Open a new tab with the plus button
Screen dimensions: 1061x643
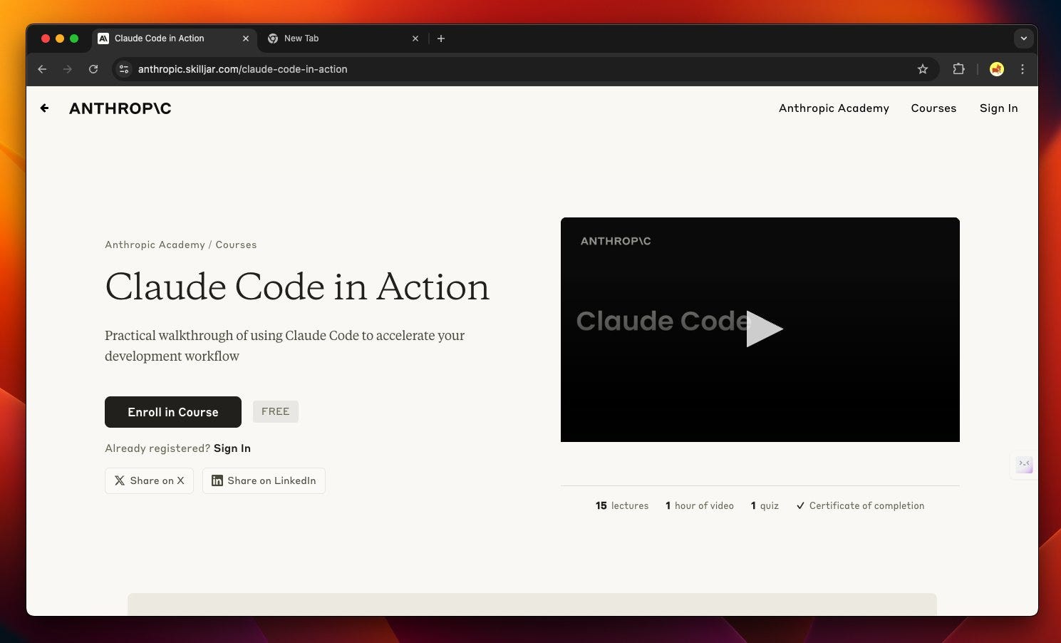441,38
